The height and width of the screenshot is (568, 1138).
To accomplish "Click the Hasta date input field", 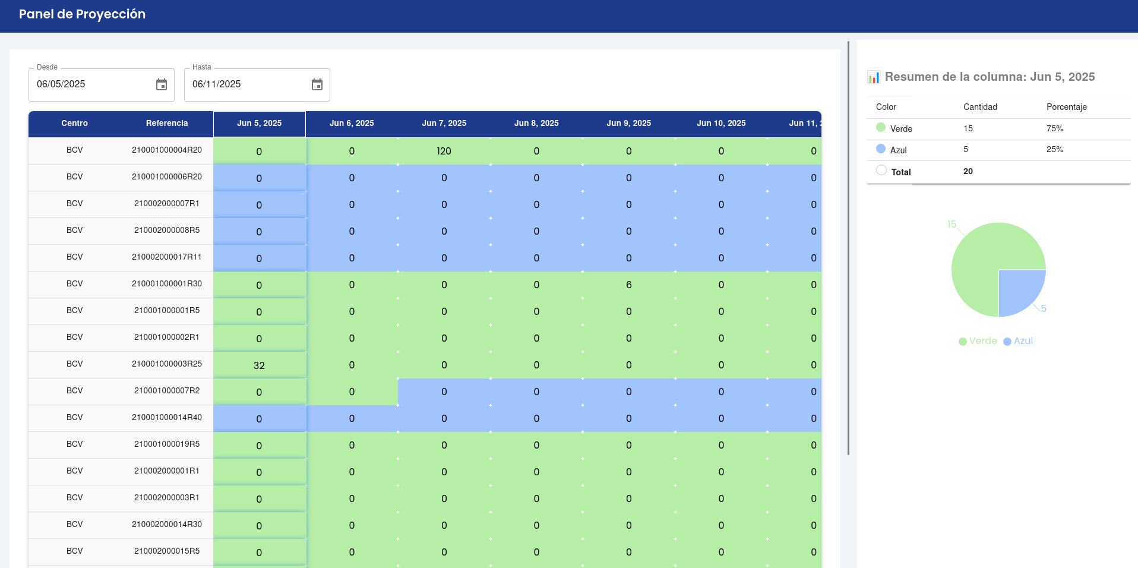I will (x=245, y=85).
